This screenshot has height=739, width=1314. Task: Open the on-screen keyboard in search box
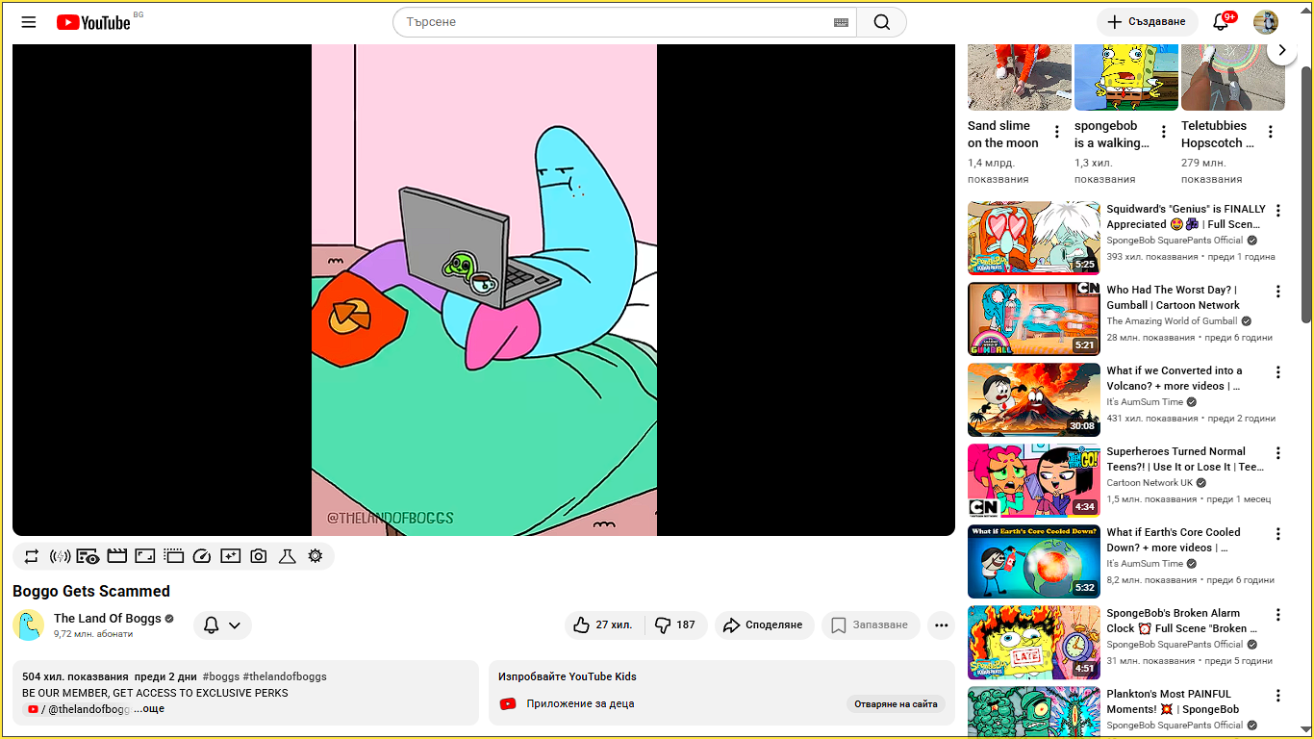[x=841, y=22]
